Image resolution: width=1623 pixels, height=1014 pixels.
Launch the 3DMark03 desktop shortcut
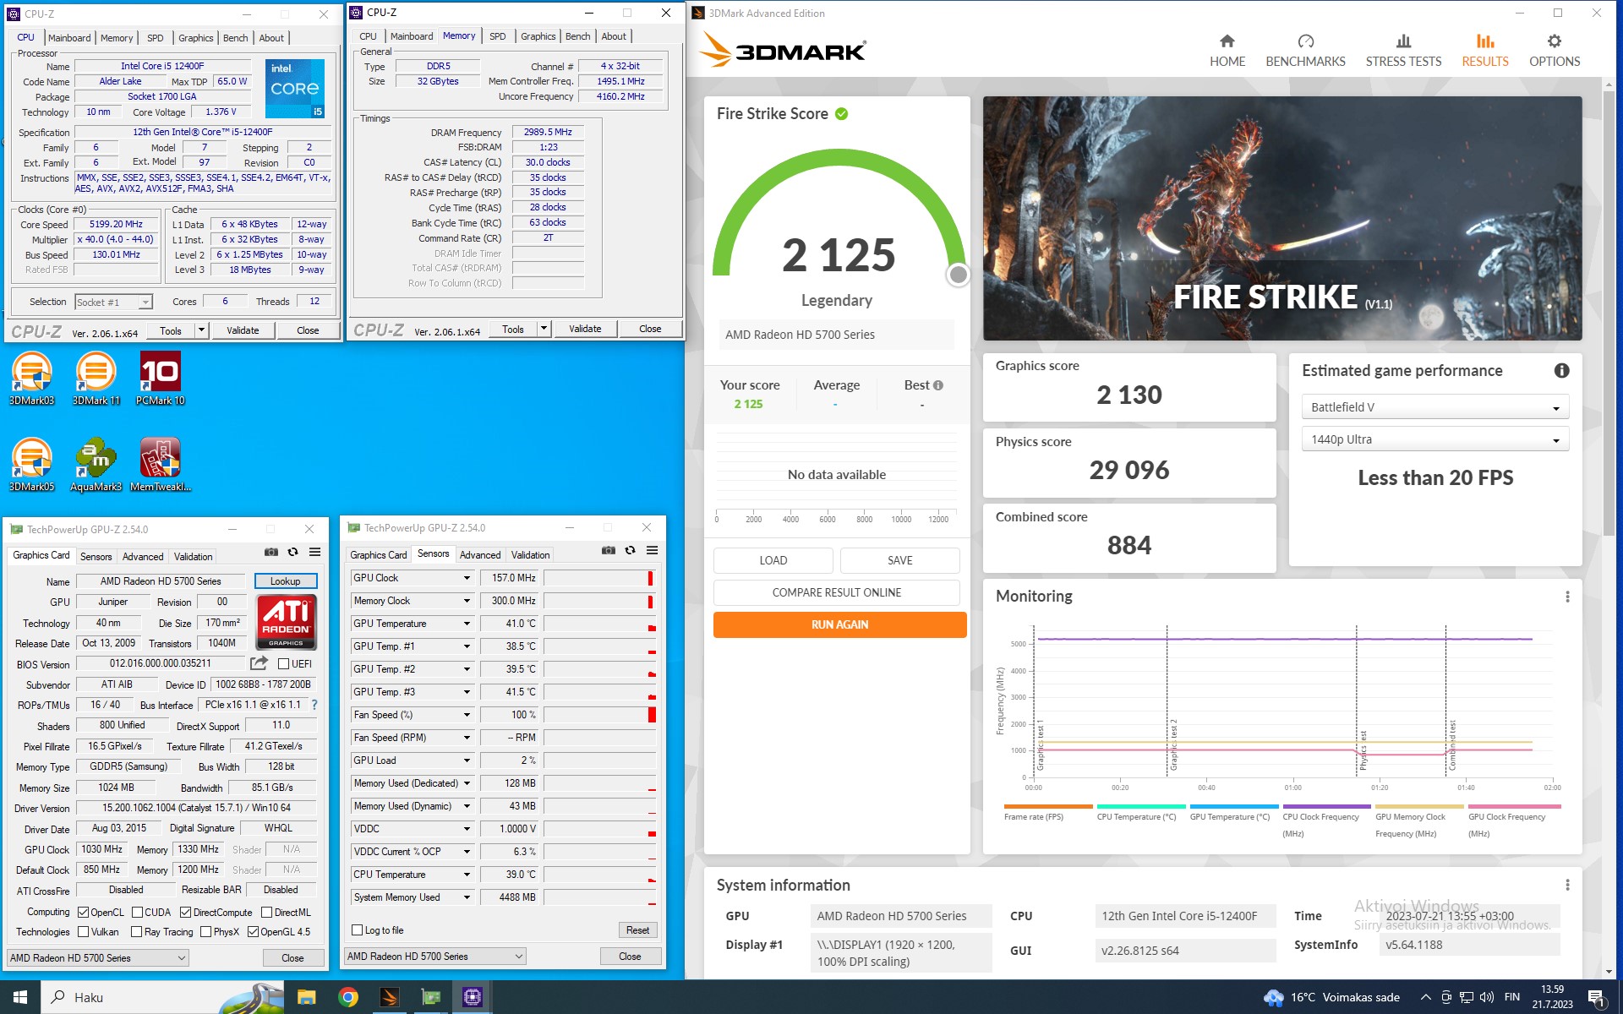31,379
